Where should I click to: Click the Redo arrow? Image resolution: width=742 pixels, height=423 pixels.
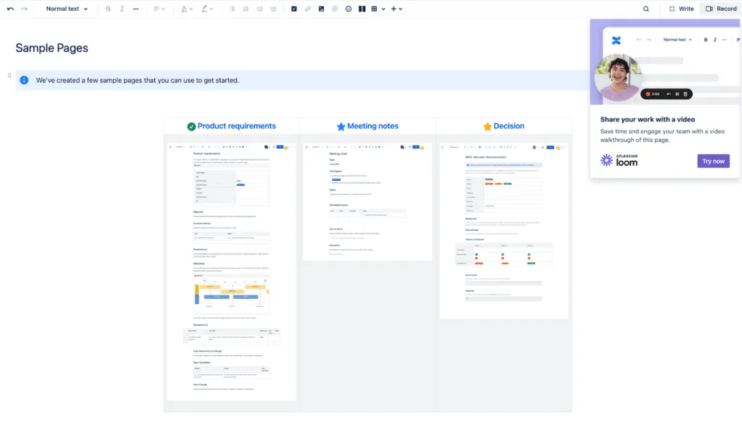coord(25,8)
